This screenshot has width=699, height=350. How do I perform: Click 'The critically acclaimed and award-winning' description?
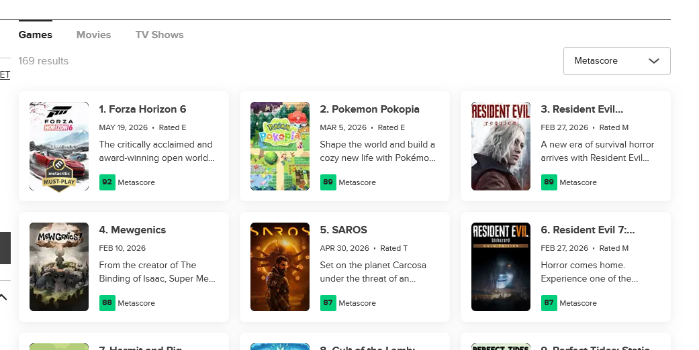tap(157, 151)
